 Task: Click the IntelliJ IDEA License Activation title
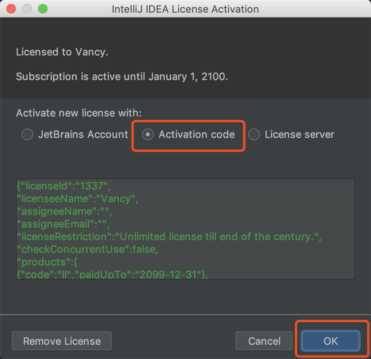pos(185,9)
